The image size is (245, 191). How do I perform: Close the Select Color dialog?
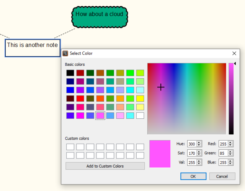tap(234, 53)
